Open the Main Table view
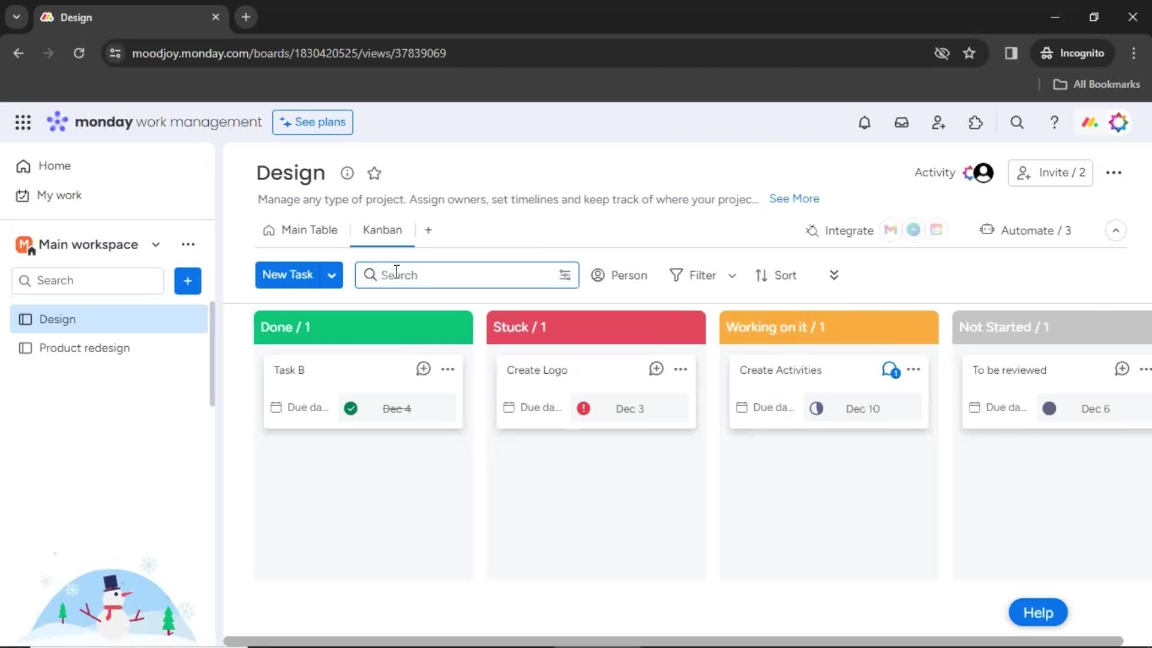Viewport: 1152px width, 648px height. [x=310, y=229]
